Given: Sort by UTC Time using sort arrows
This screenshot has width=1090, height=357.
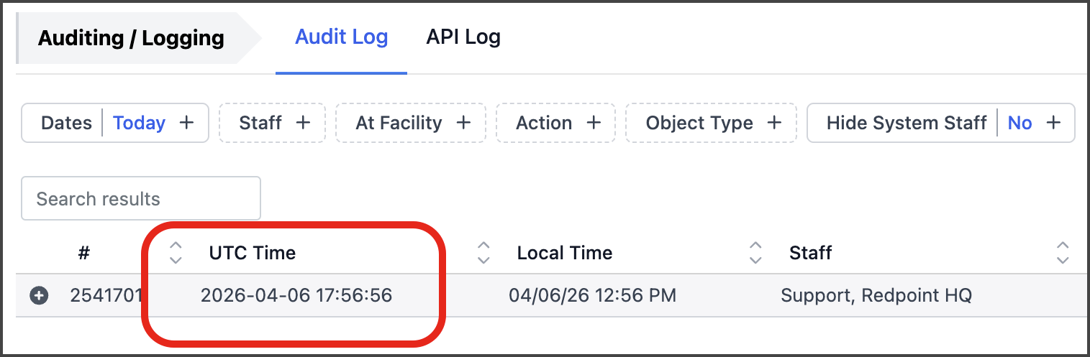Looking at the screenshot, I should [x=176, y=252].
